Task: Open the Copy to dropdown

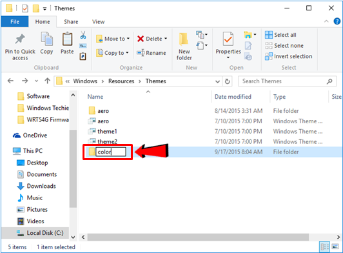Action: click(x=127, y=53)
